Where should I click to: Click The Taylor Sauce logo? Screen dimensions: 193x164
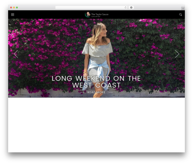(x=96, y=15)
